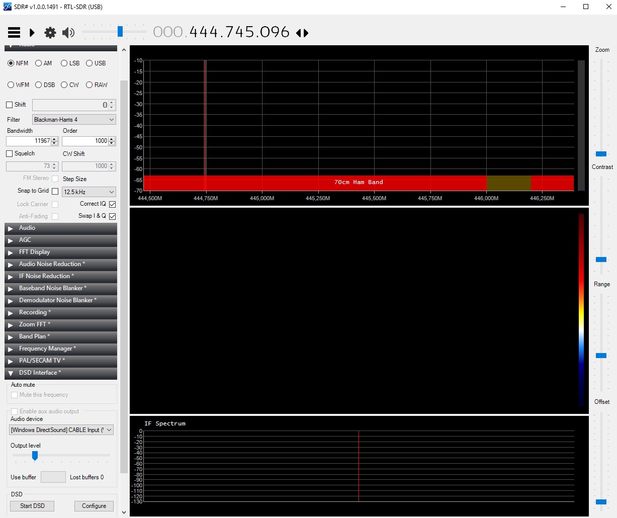Viewport: 617px width, 518px height.
Task: Expand the IF Noise Reduction panel
Action: pyautogui.click(x=61, y=277)
